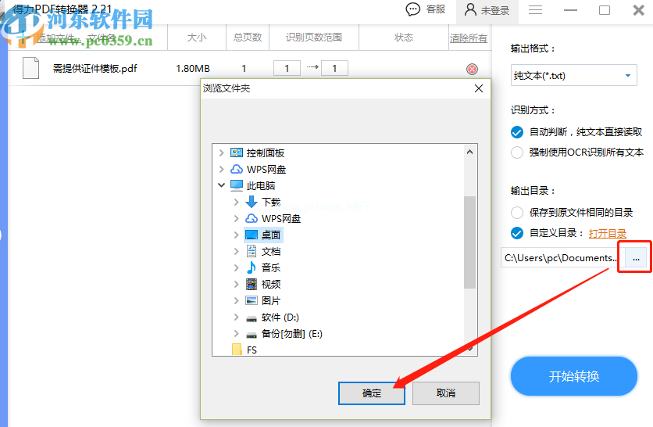Select 强制使用OCR识别所有文本 option
The height and width of the screenshot is (427, 653).
coord(516,152)
